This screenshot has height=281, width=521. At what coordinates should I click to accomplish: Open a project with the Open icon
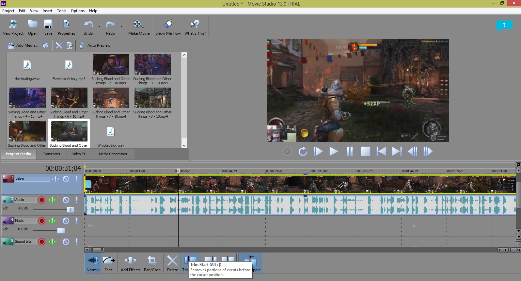tap(33, 27)
